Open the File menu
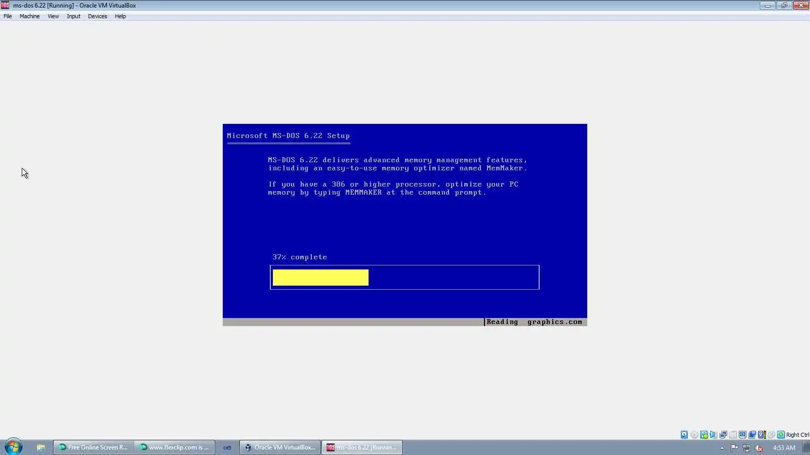Screen dimensions: 810x455 tap(8, 16)
